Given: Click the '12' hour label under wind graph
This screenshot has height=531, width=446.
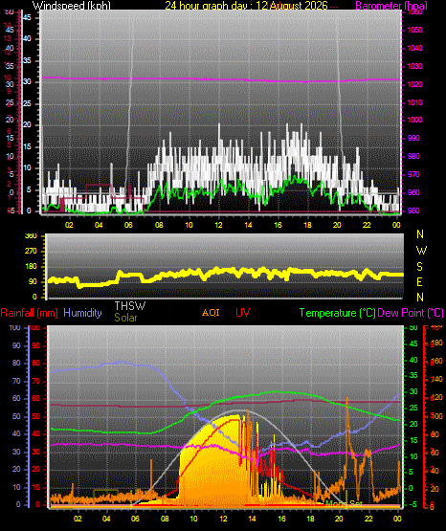Looking at the screenshot, I should tap(219, 225).
